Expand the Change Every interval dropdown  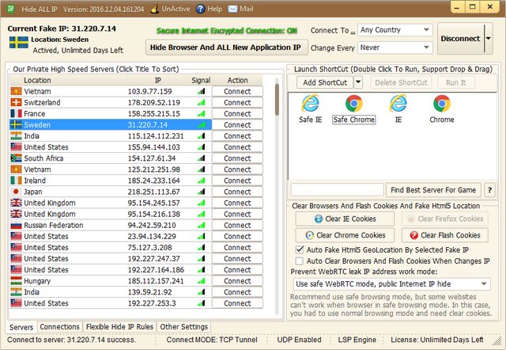coord(394,48)
